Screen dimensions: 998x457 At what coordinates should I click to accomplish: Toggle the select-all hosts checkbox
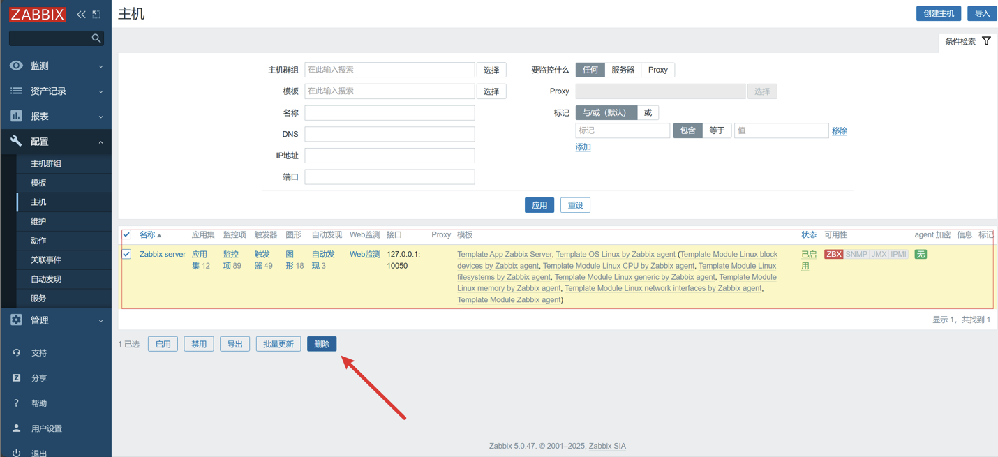click(x=126, y=235)
